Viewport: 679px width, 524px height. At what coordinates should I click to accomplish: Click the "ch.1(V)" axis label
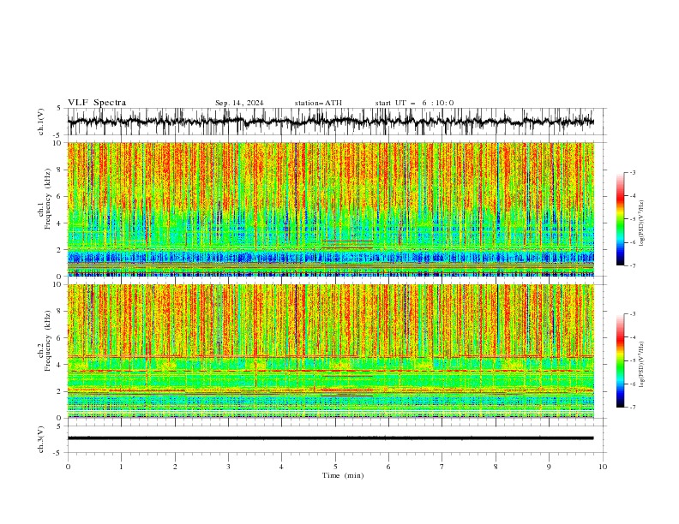point(41,122)
